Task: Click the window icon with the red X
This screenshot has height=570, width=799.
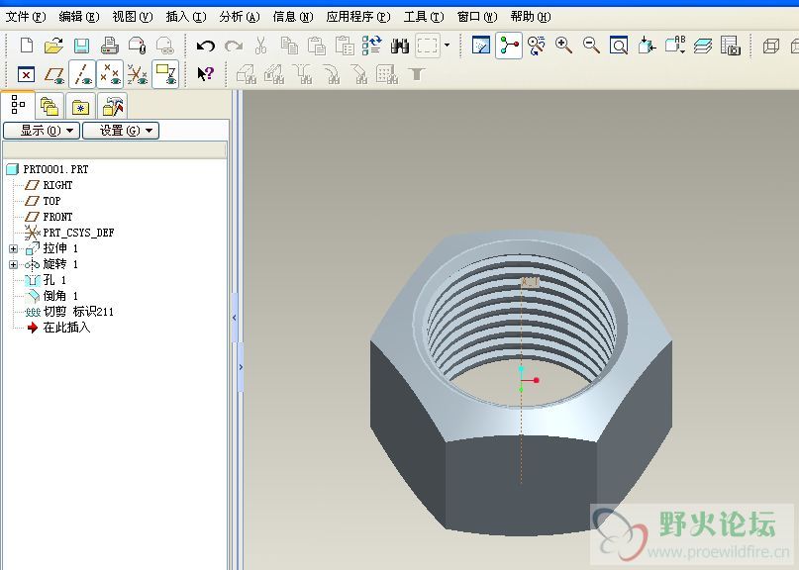Action: [26, 74]
